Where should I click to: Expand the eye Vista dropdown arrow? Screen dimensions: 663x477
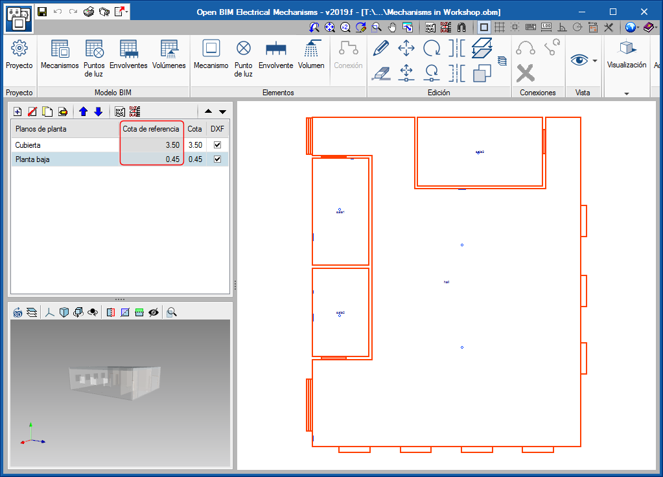pyautogui.click(x=595, y=60)
